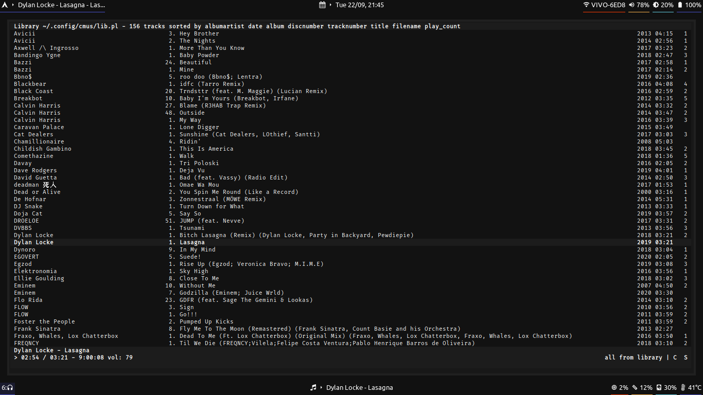
Task: Click the memory usage icon showing 12%
Action: pos(635,388)
